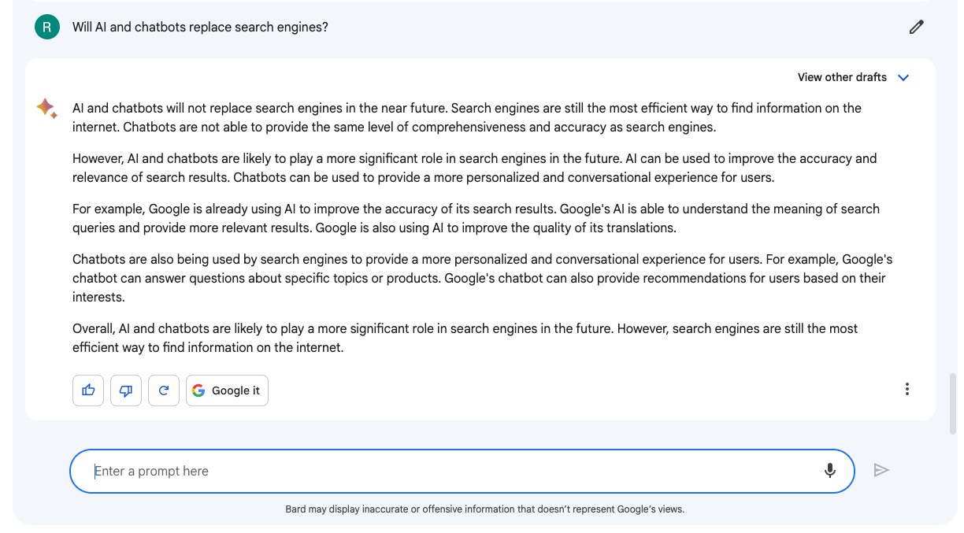Click the paragraph starting with Overall
The image size is (964, 533).
[x=465, y=338]
